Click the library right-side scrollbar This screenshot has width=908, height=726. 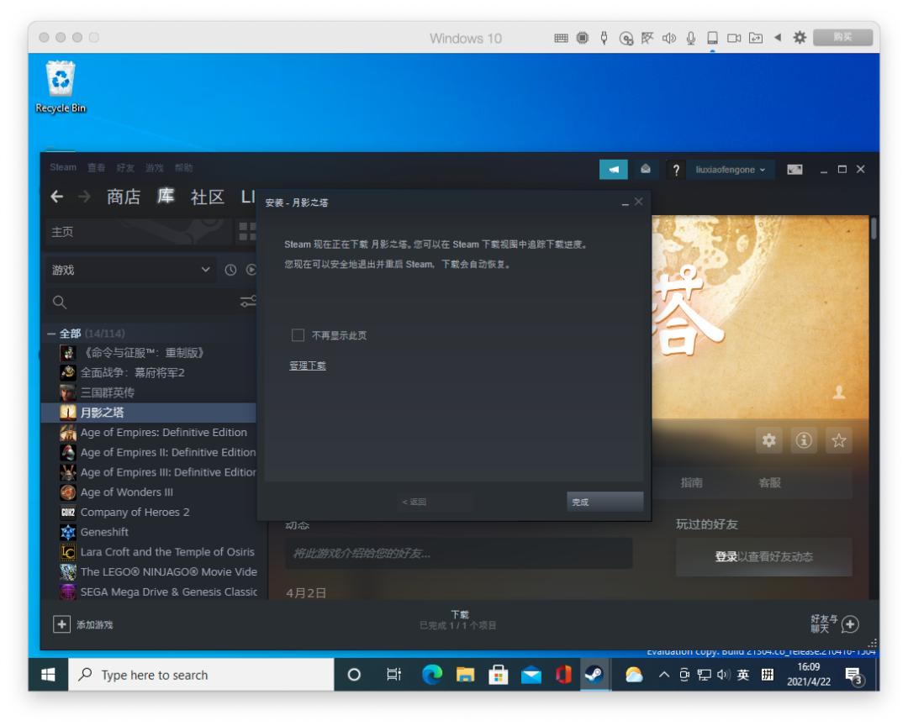pos(874,228)
